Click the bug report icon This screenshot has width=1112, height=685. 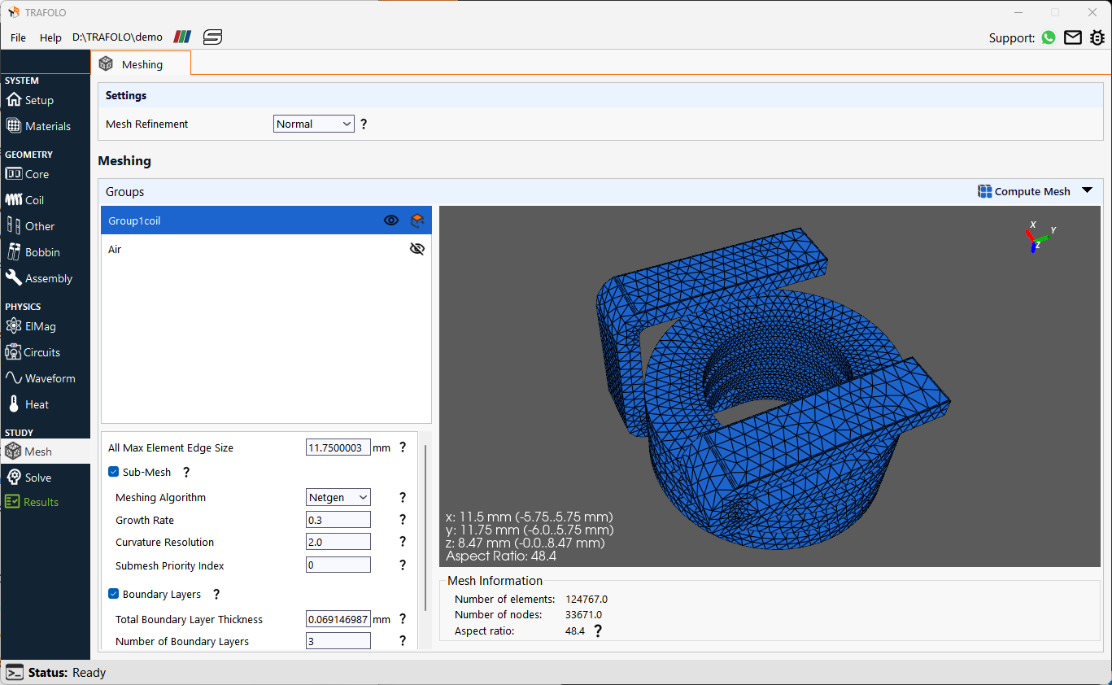point(1097,37)
